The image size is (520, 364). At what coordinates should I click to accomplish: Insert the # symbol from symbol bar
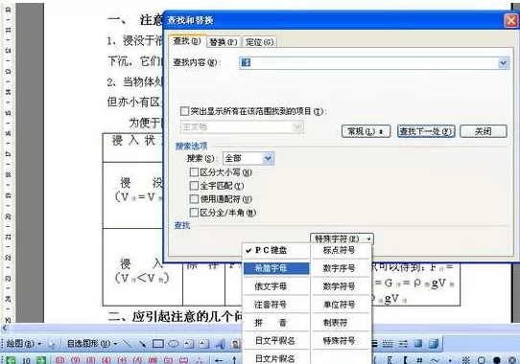pos(419,360)
